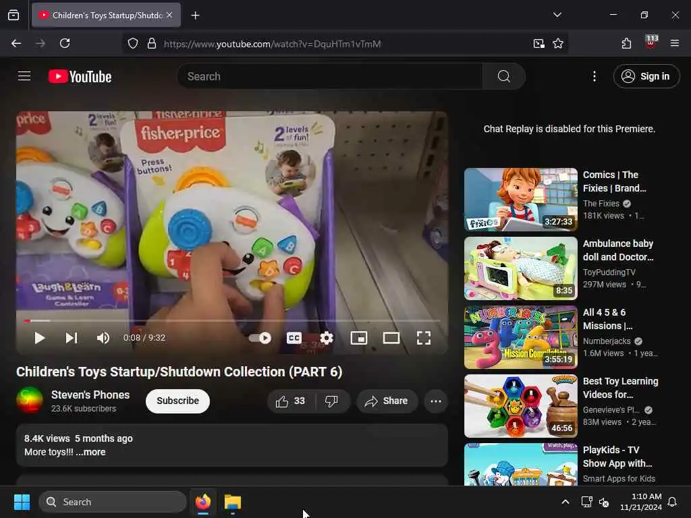This screenshot has width=691, height=518.
Task: Close the Children's Toys tab
Action: click(x=169, y=15)
